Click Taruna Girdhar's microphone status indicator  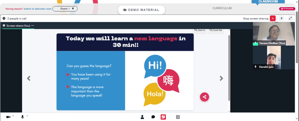[256, 43]
